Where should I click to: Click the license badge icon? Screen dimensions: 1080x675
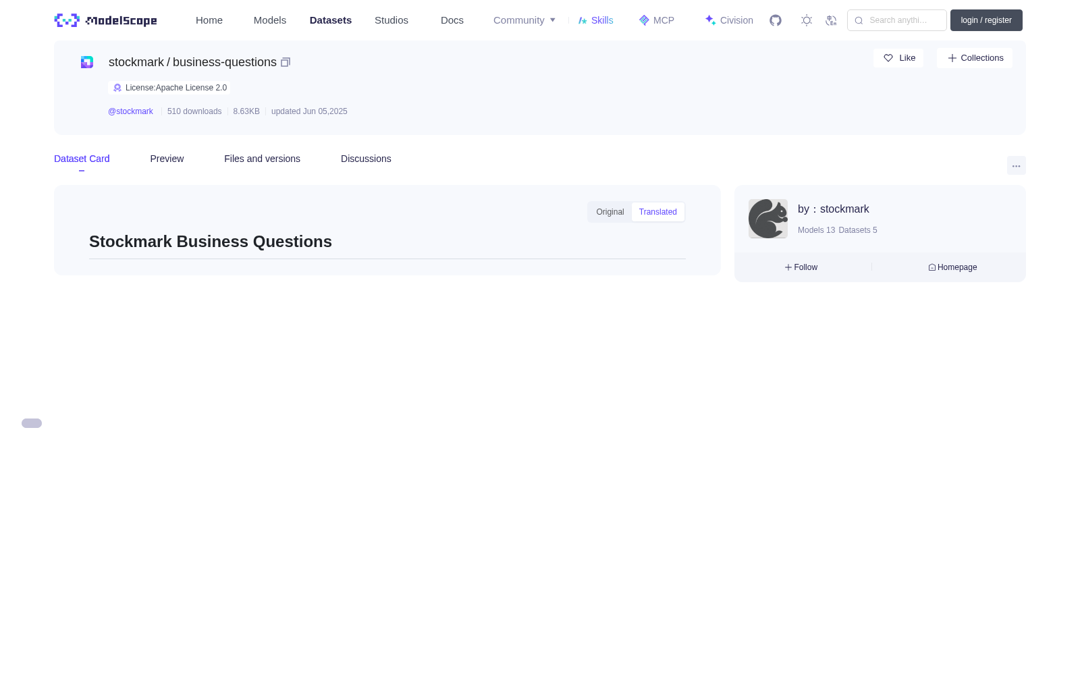point(117,88)
